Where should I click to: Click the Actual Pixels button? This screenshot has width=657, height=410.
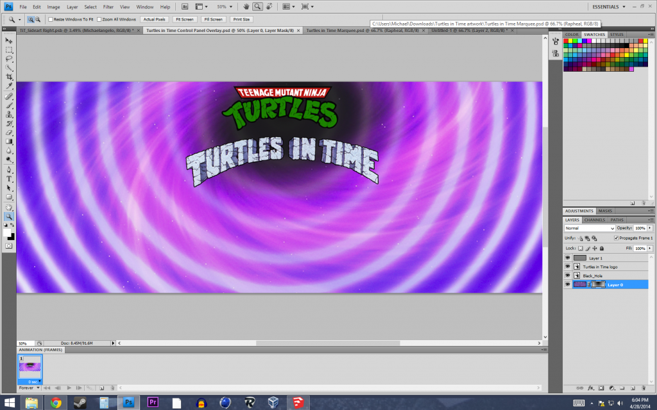[154, 19]
